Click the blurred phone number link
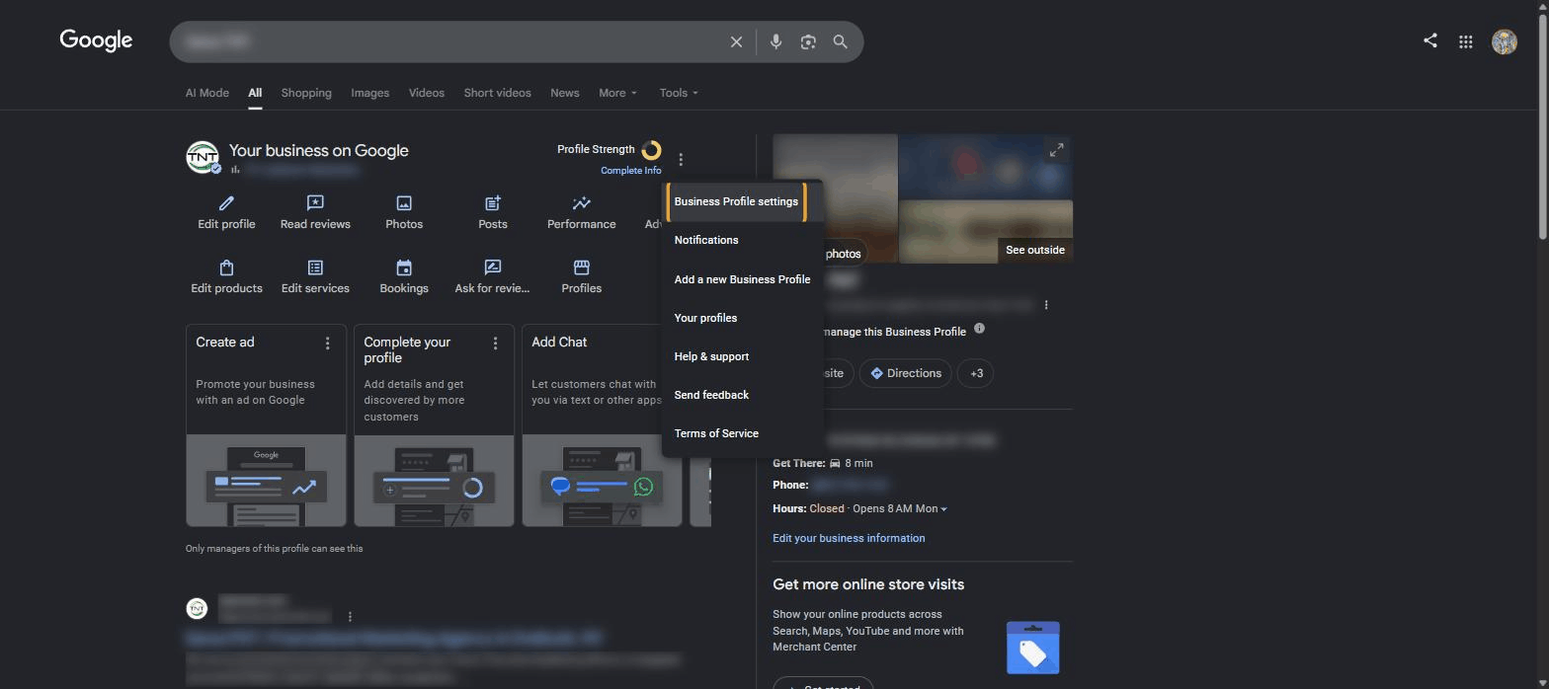Image resolution: width=1549 pixels, height=689 pixels. pyautogui.click(x=850, y=485)
